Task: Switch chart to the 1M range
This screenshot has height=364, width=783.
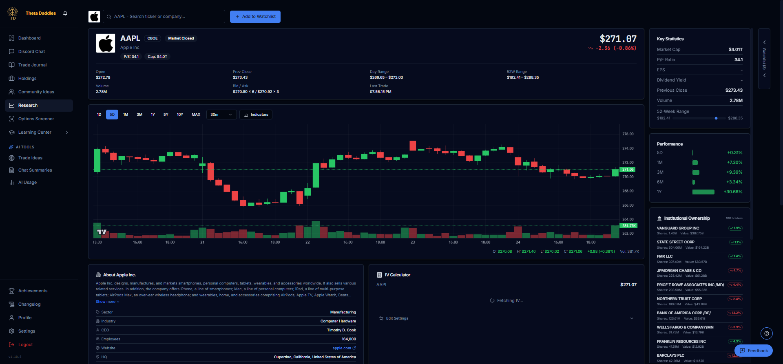Action: [x=126, y=115]
